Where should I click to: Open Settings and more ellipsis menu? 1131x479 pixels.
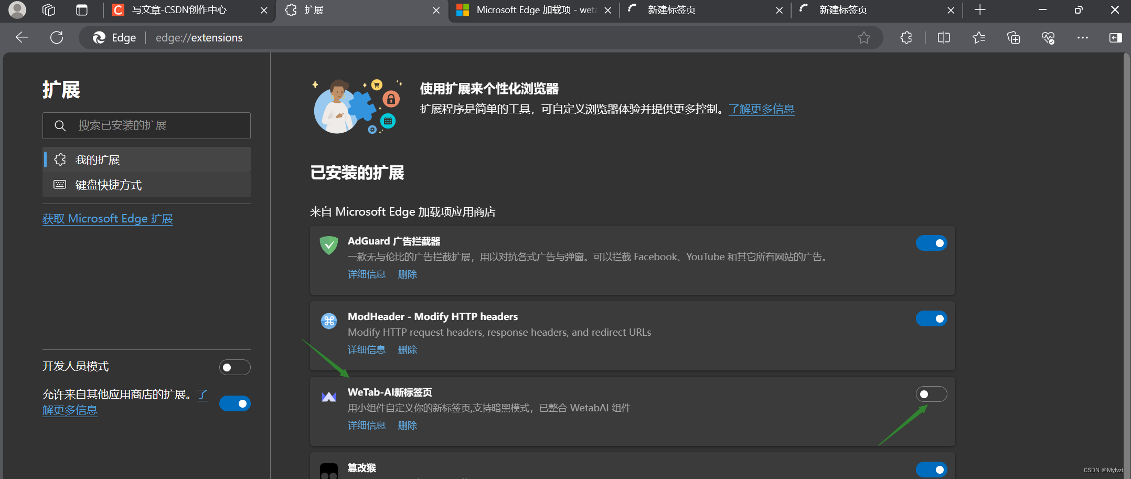[x=1082, y=38]
